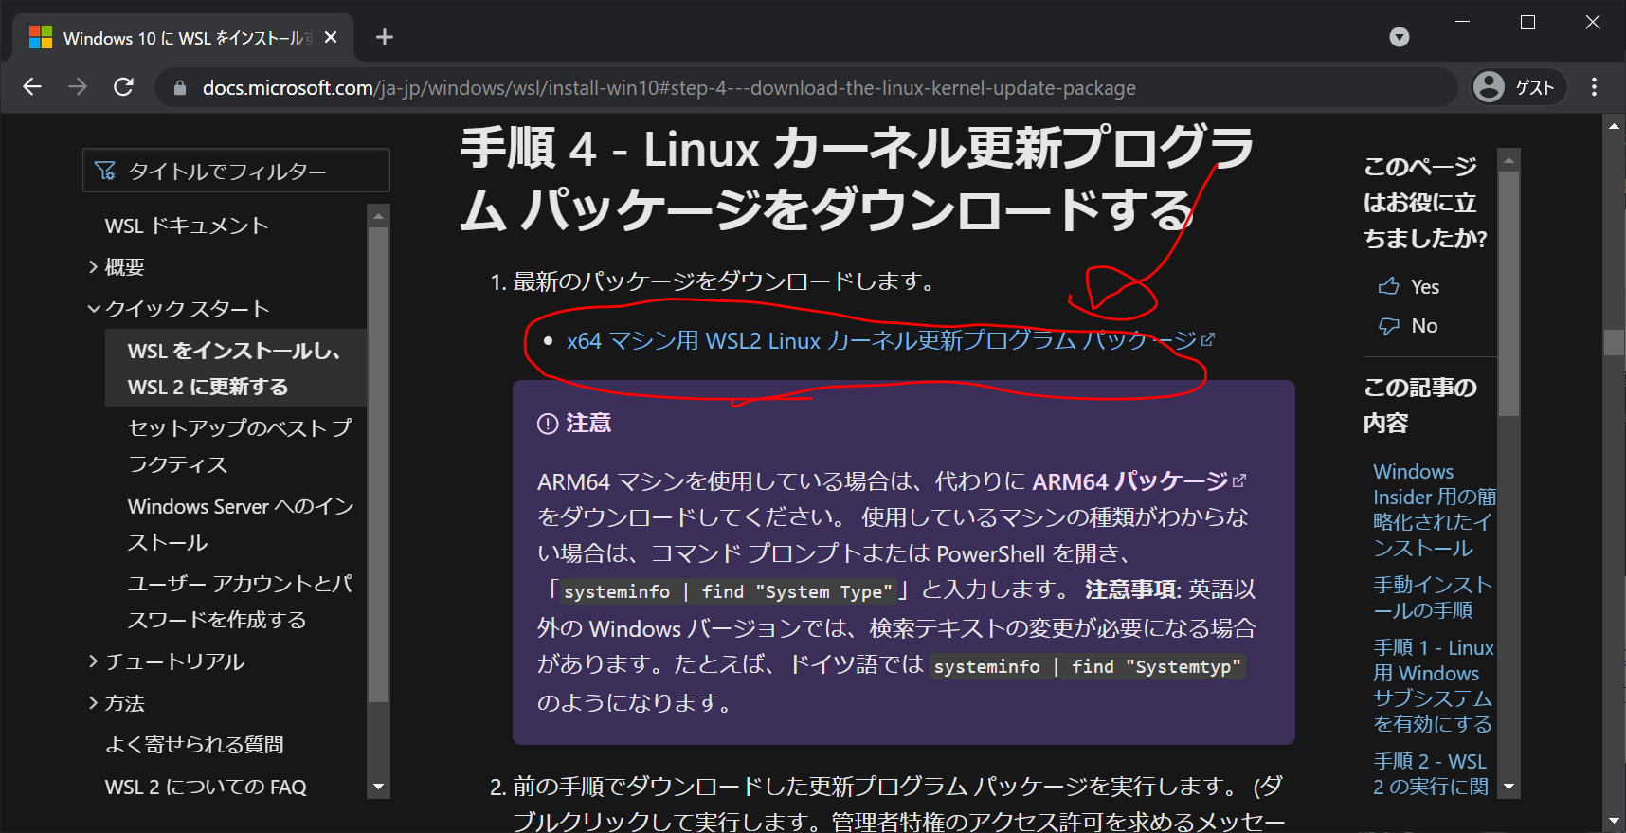Click sidebar scrollbar down arrow
The width and height of the screenshot is (1626, 833).
[378, 787]
